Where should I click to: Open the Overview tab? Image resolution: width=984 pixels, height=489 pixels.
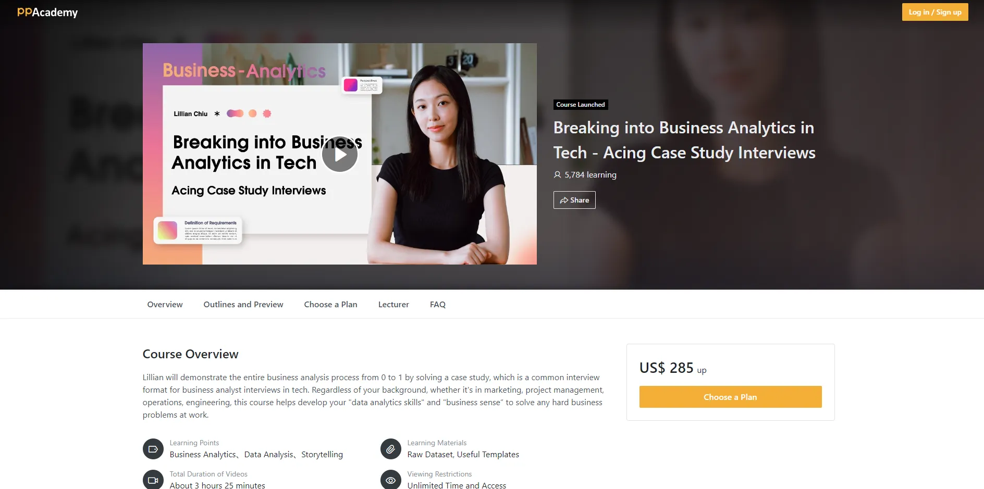point(165,304)
